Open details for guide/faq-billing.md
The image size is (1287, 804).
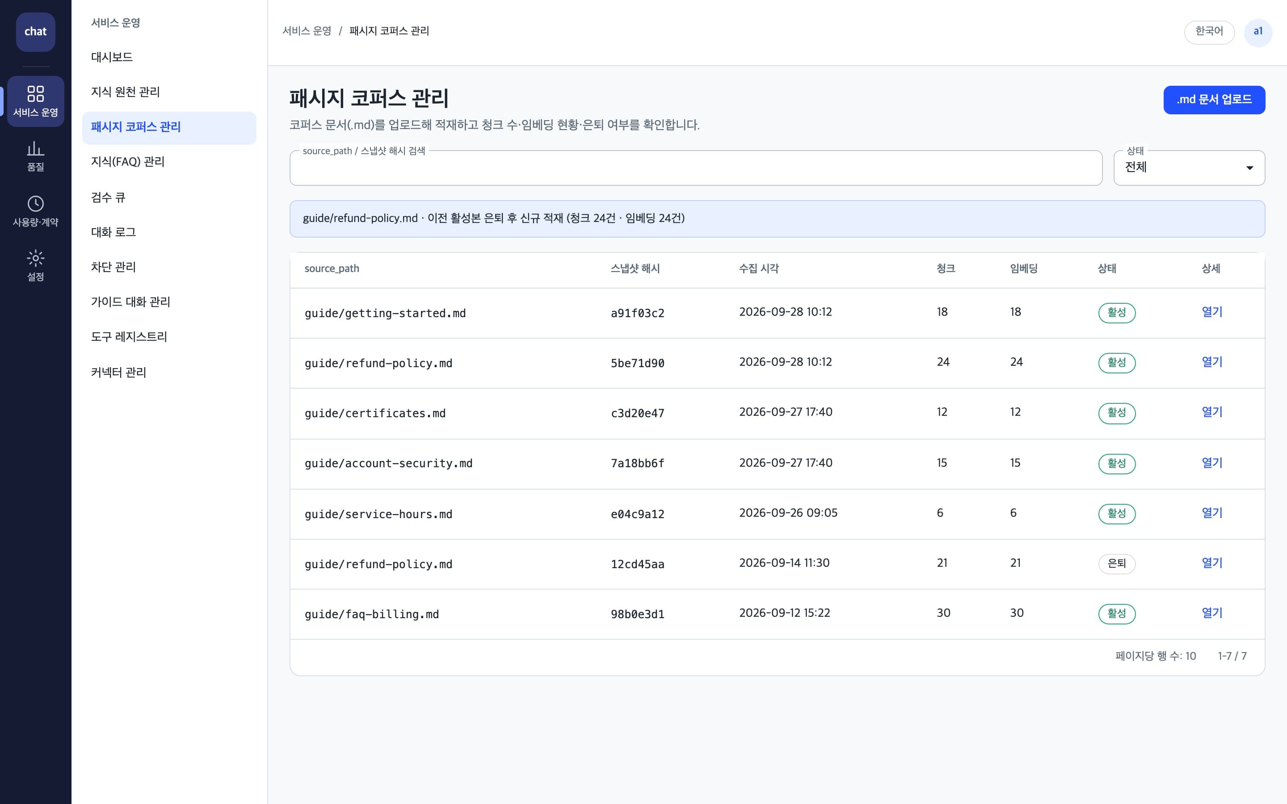[x=1212, y=613]
